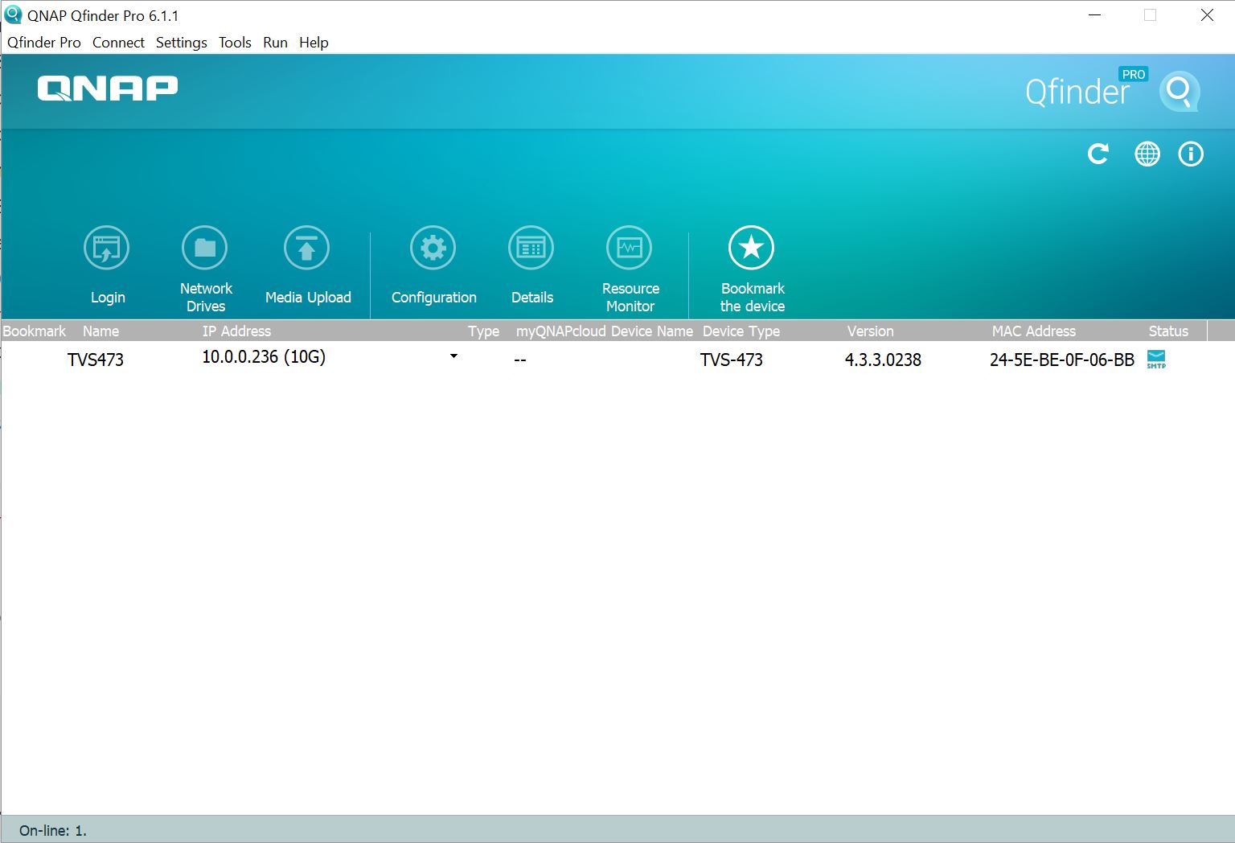The height and width of the screenshot is (843, 1235).
Task: Open Network Drives from the toolbar
Action: 205,249
